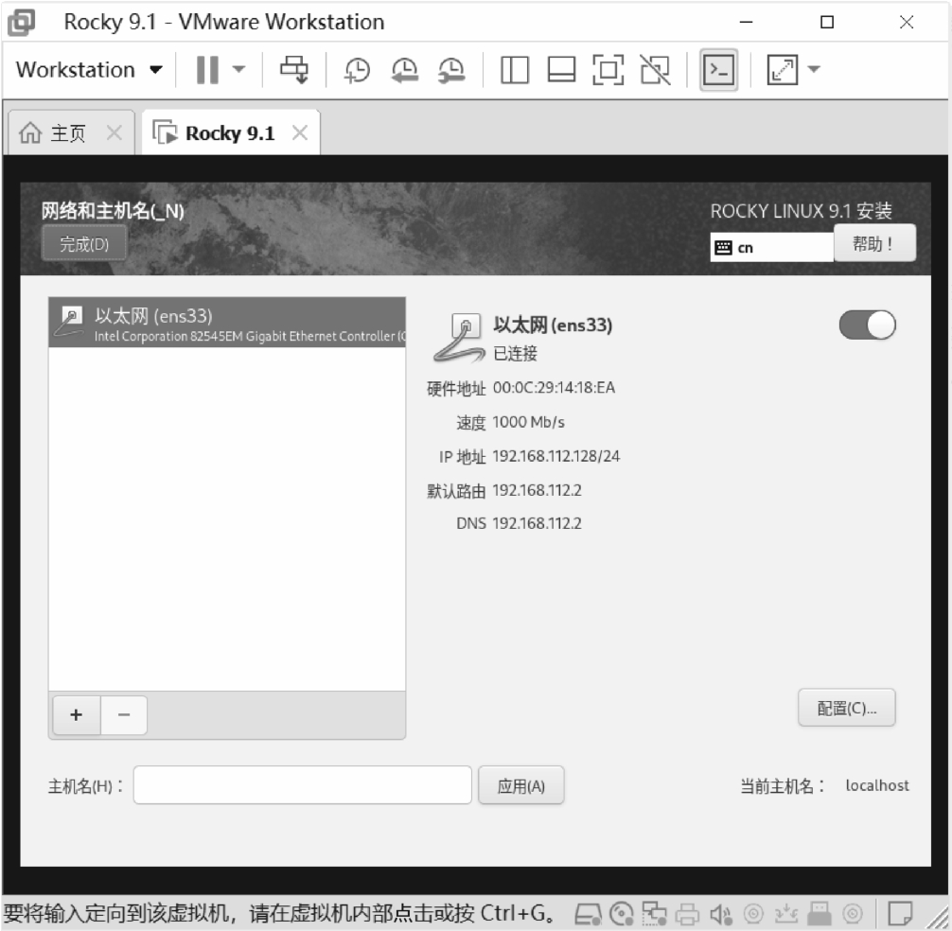This screenshot has height=931, width=952.
Task: Click the hard disk status icon
Action: pos(587,913)
